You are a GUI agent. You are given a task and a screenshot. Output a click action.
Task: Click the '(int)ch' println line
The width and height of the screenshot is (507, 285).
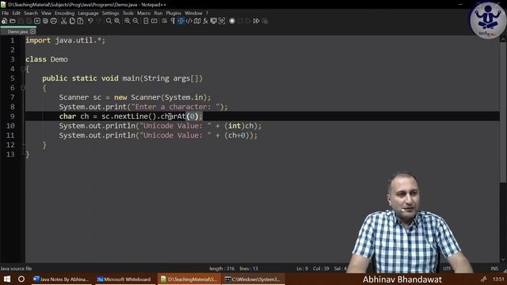(160, 126)
